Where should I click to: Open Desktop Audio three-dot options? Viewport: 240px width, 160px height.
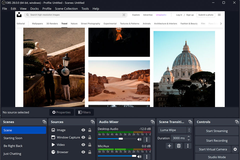[147, 139]
